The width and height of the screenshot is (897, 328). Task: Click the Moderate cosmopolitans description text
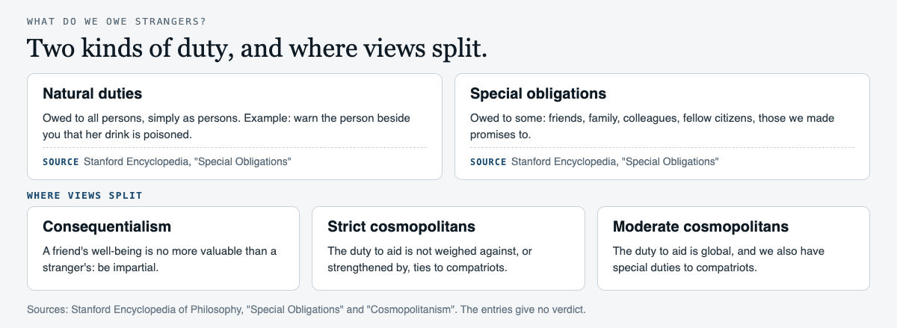[x=718, y=259]
